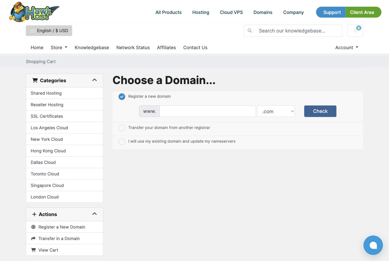The height and width of the screenshot is (261, 389).
Task: Open the Client Area button
Action: (363, 12)
